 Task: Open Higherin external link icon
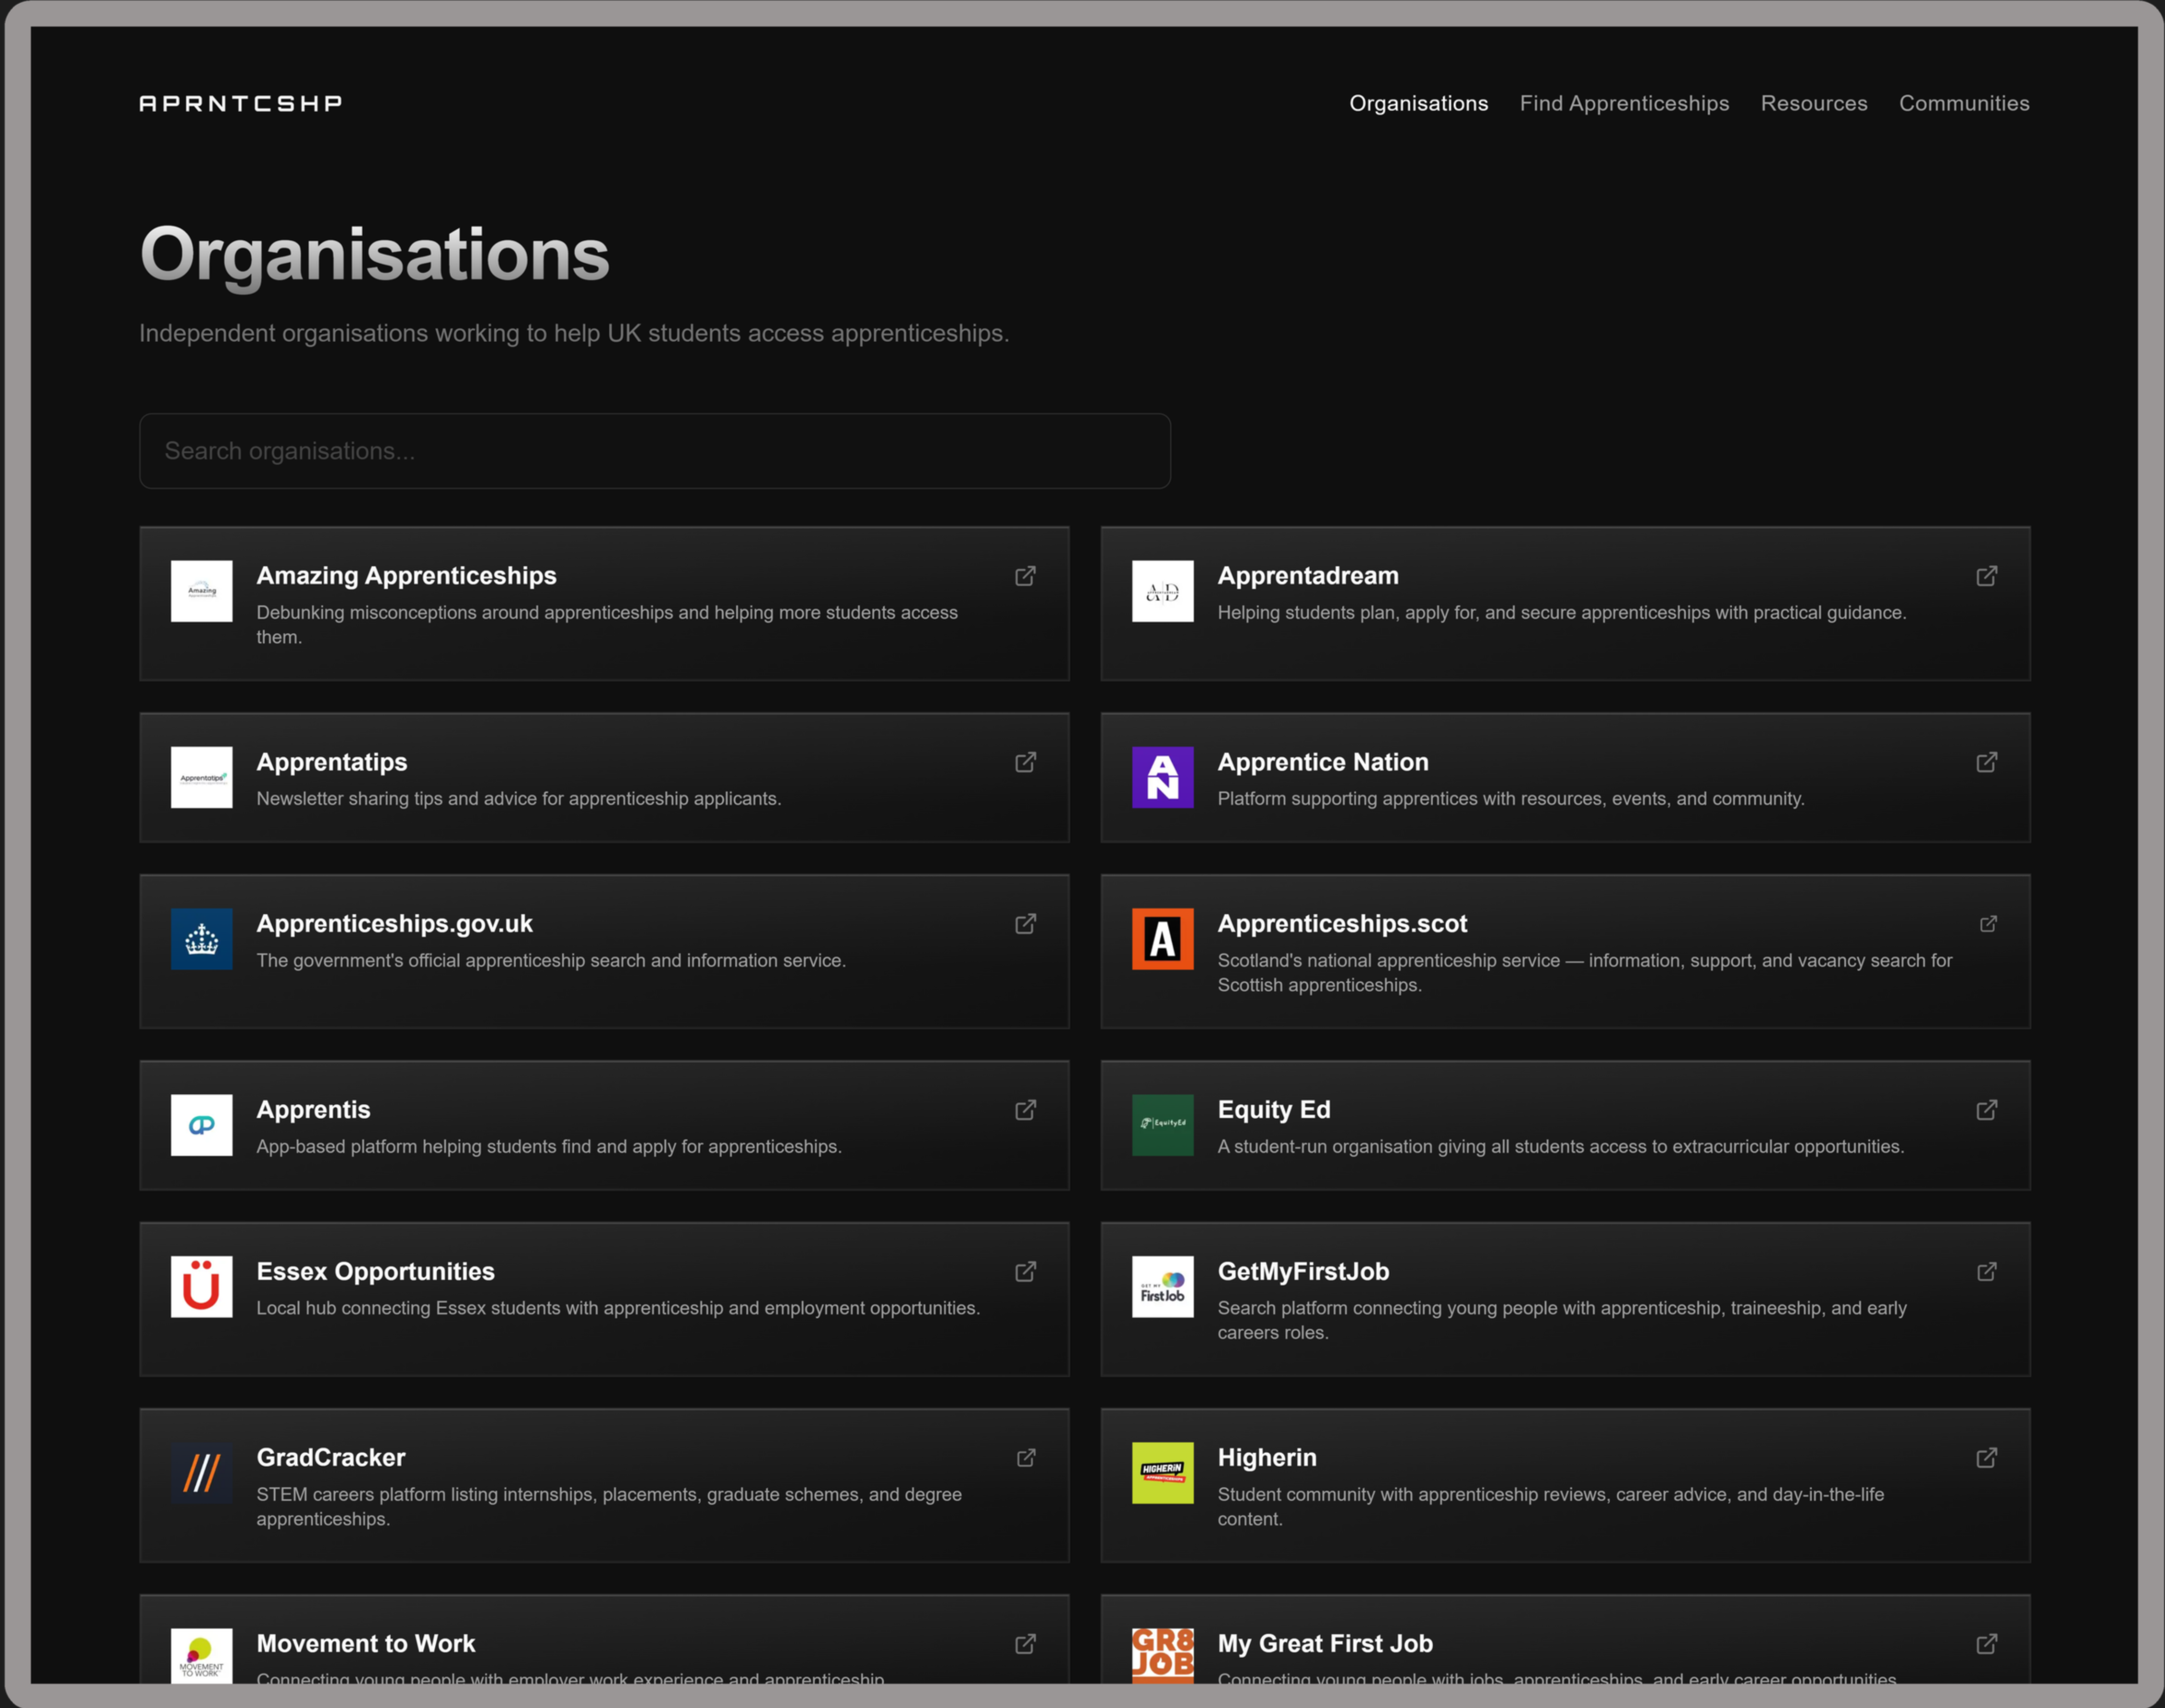pos(1986,1458)
